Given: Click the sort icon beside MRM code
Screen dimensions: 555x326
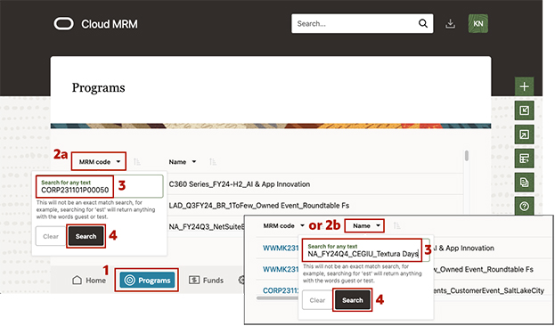Looking at the screenshot, I should (137, 162).
